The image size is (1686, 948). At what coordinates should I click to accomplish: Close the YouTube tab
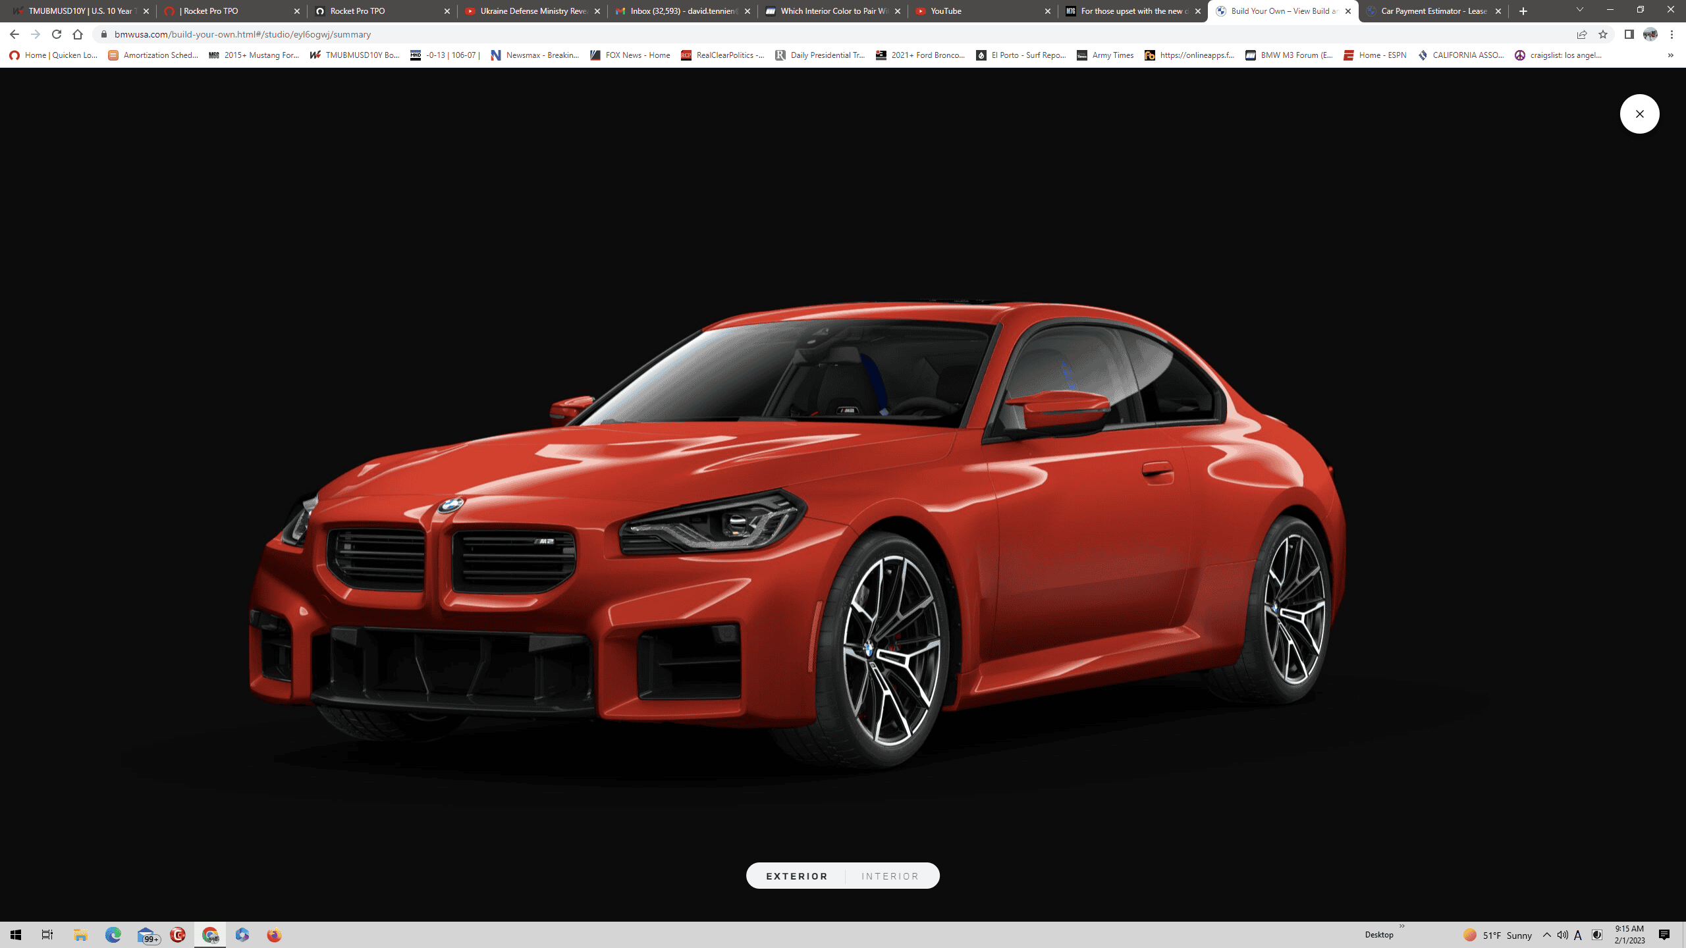pos(1047,11)
